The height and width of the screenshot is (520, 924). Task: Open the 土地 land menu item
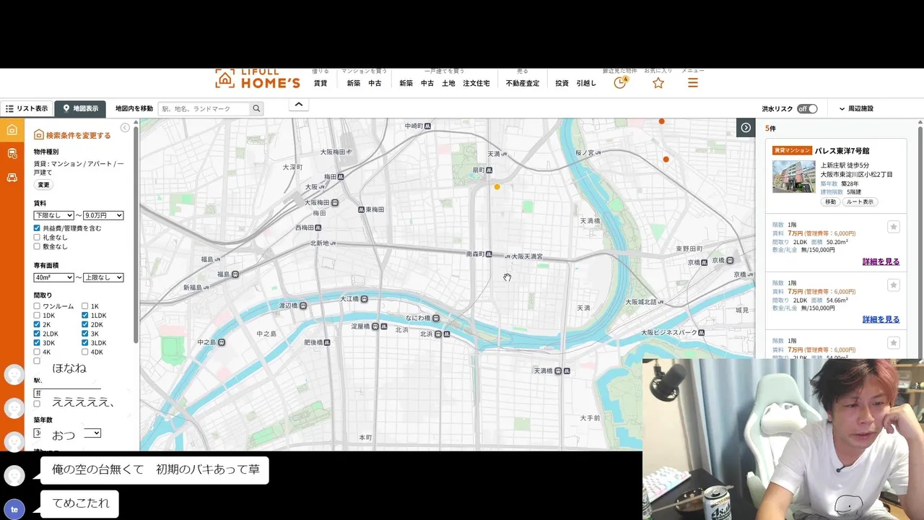point(448,84)
